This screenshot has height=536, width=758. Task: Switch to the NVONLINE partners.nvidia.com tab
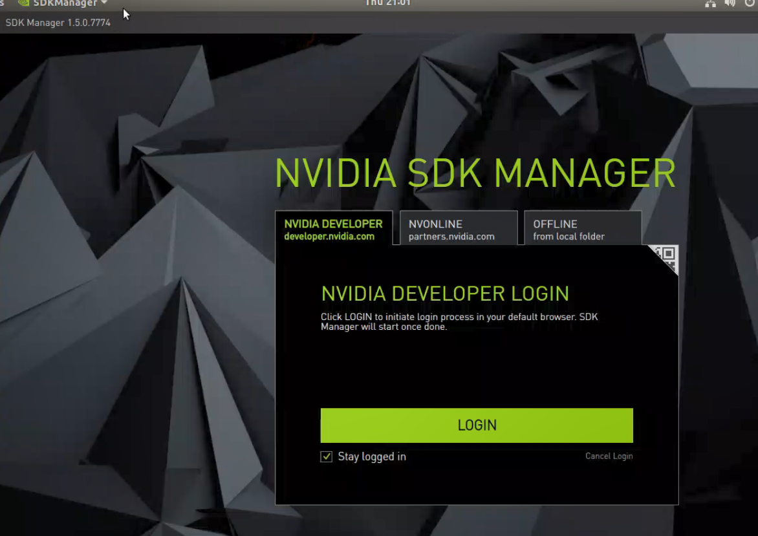click(x=459, y=228)
